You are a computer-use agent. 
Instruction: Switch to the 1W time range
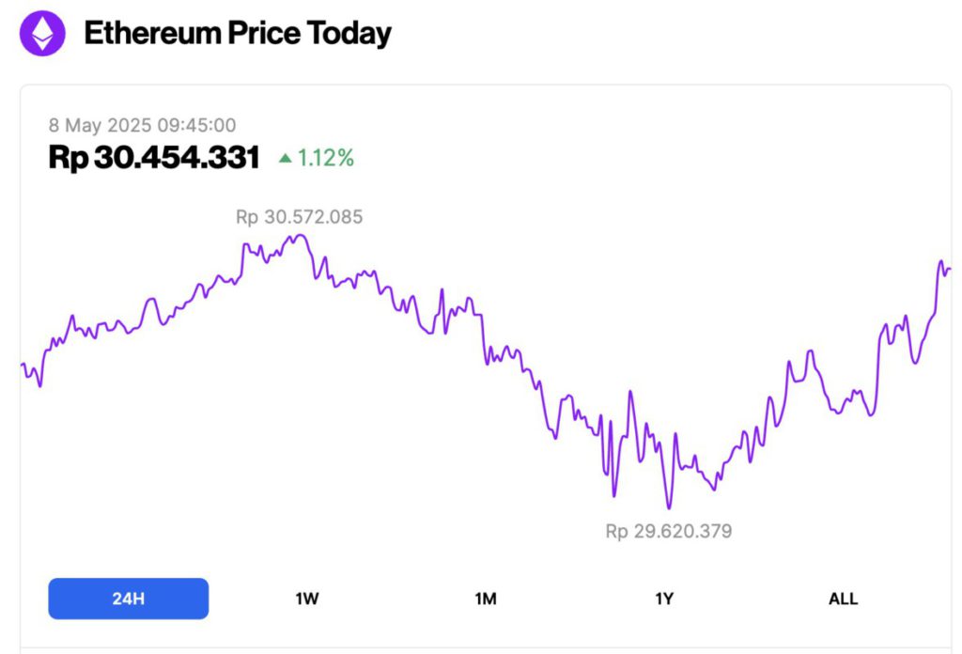[x=307, y=599]
